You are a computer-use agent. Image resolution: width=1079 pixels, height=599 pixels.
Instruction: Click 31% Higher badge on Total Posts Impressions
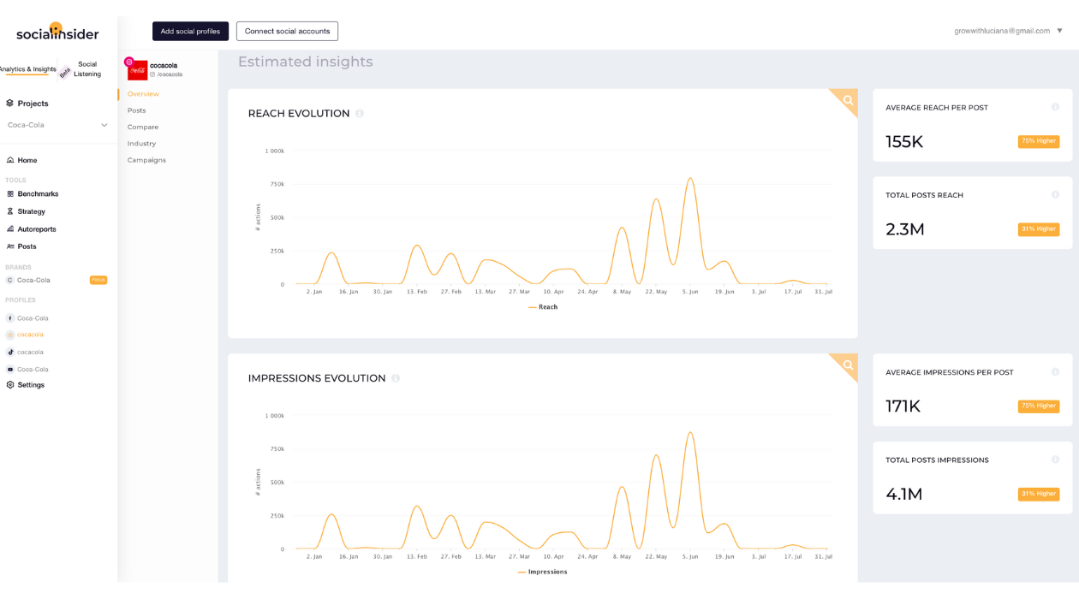click(1039, 494)
